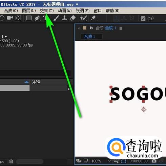Click the SOGOU text layer in the viewer
The height and width of the screenshot is (166, 166).
pos(138,94)
